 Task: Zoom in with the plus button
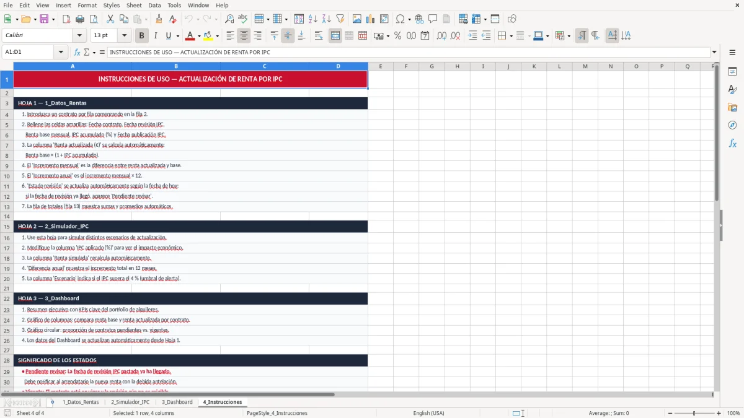point(719,413)
